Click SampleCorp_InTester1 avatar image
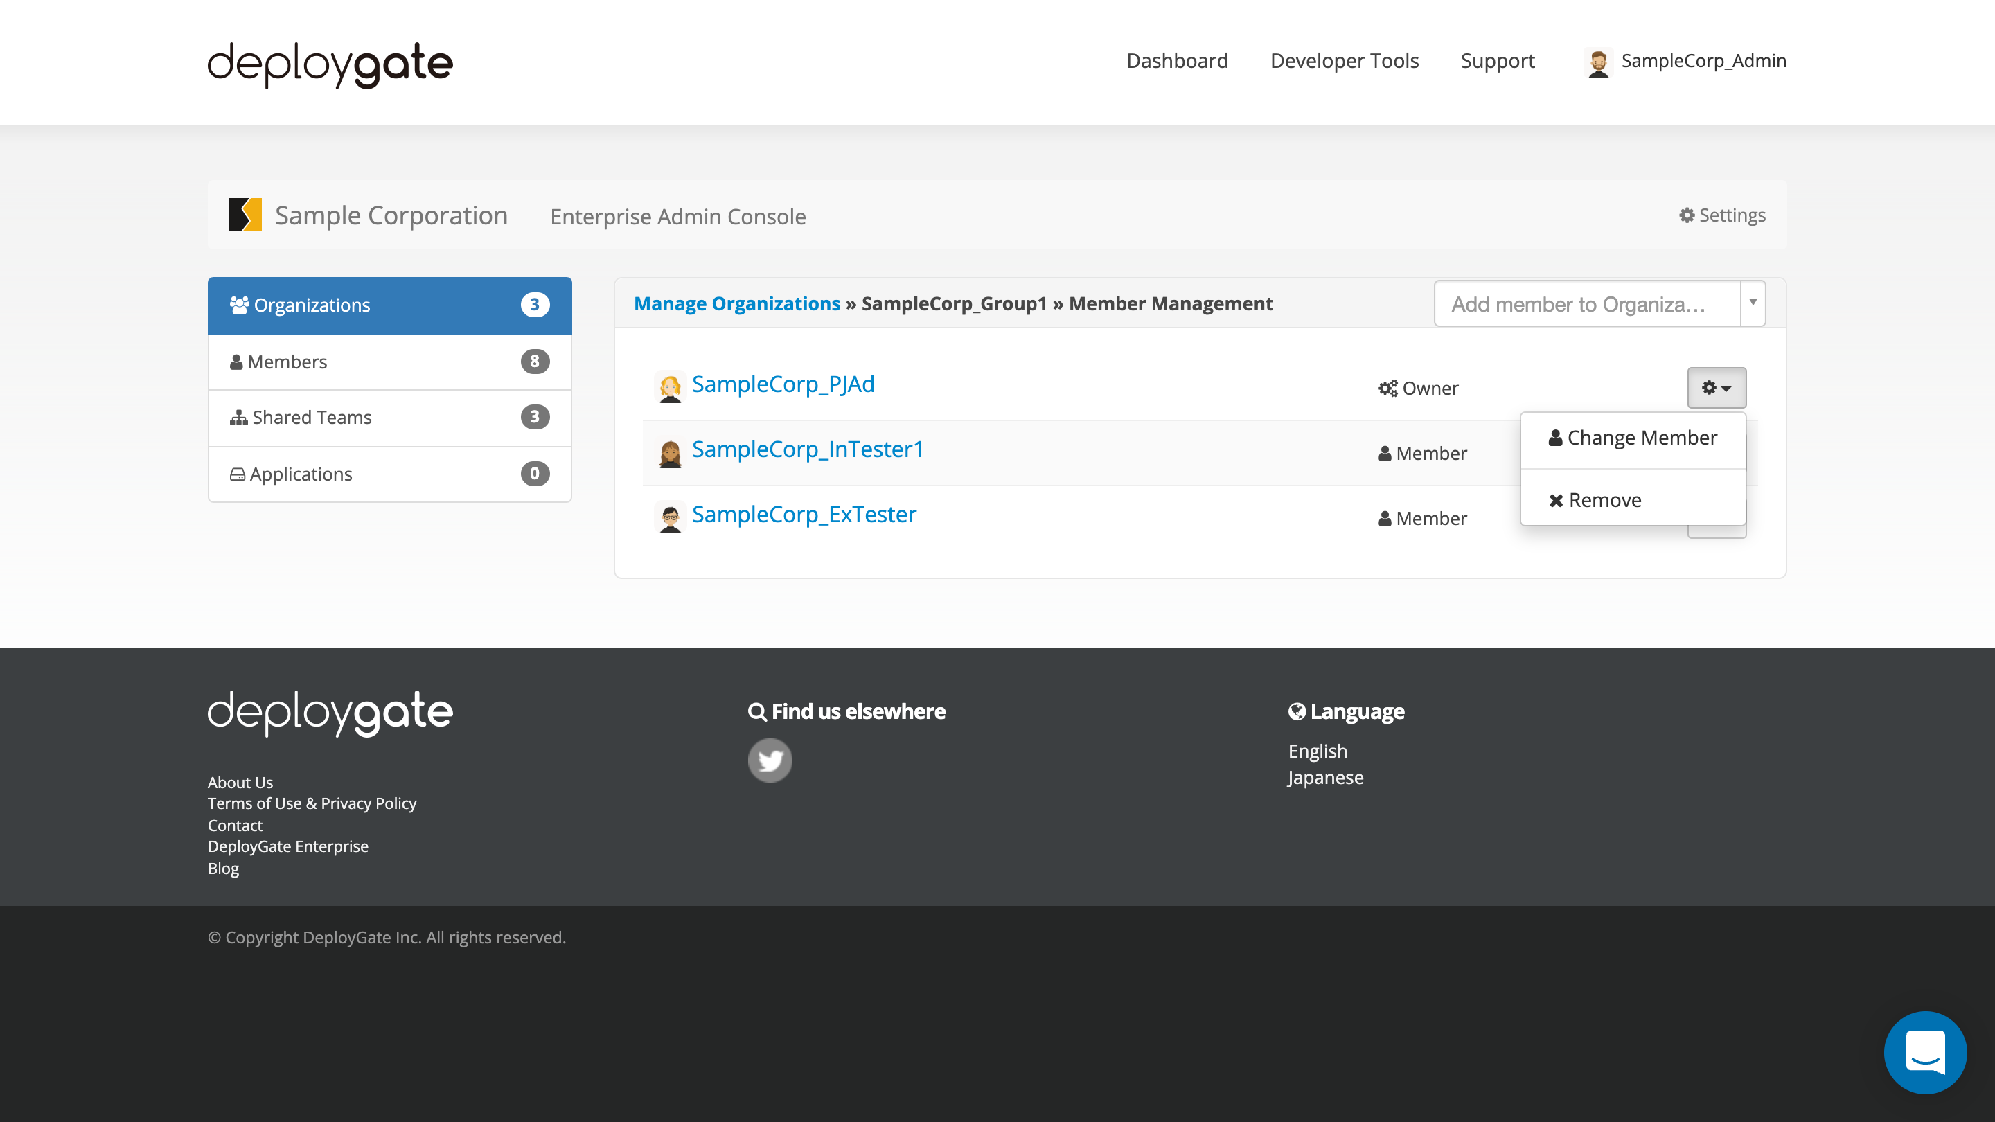The image size is (1995, 1122). click(670, 452)
